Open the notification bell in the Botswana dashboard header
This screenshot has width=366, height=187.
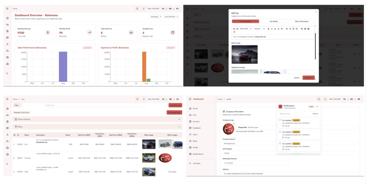pyautogui.click(x=137, y=8)
